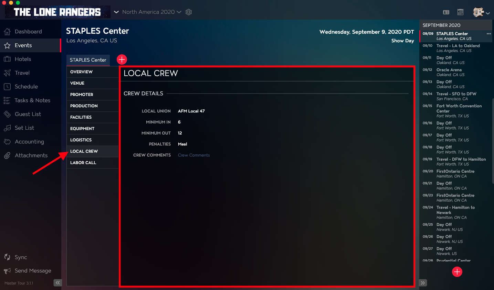Open options ellipsis for 09/09 STAPLES Center
494x290 pixels.
[x=488, y=34]
